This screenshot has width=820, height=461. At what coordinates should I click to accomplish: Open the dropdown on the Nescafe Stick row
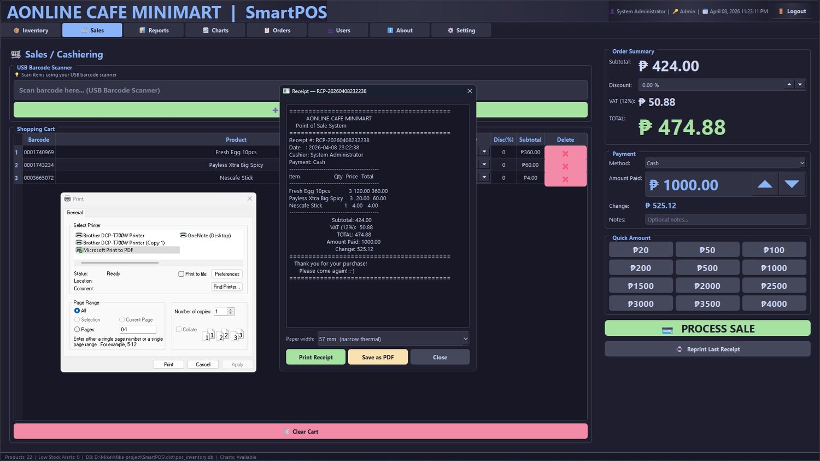(484, 177)
